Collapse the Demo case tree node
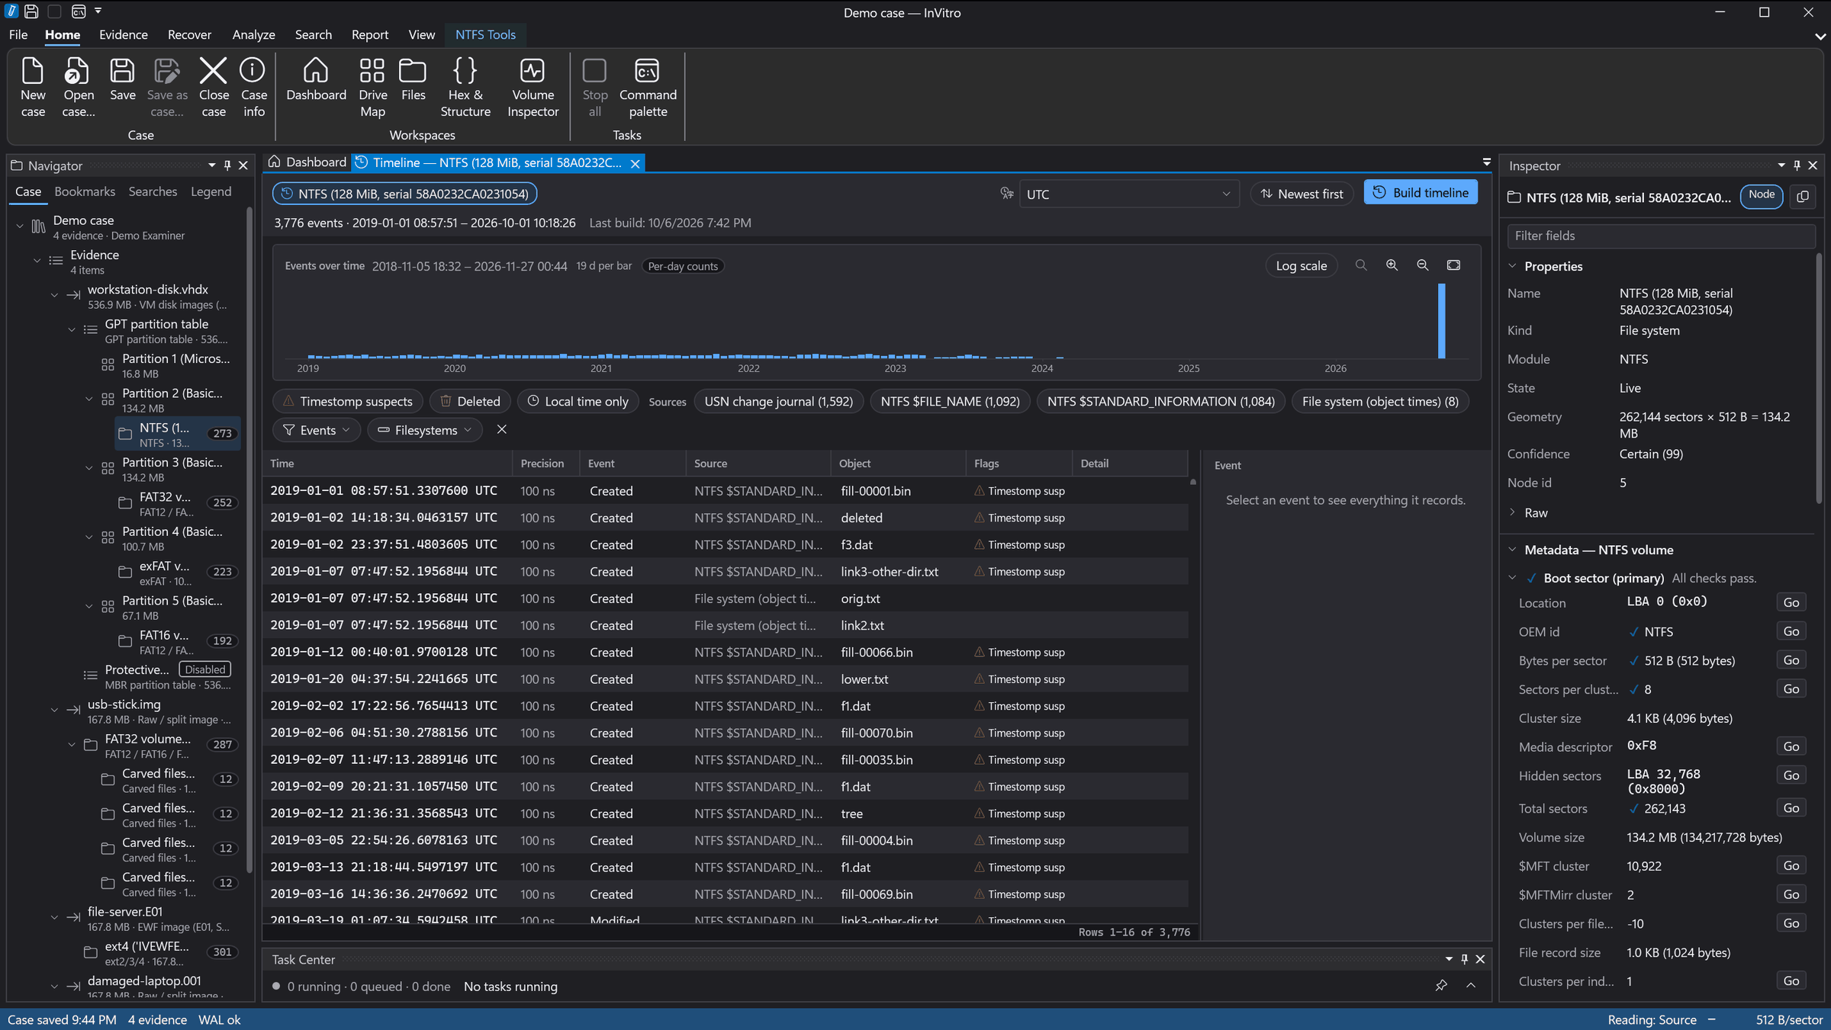Viewport: 1831px width, 1030px height. 20,226
